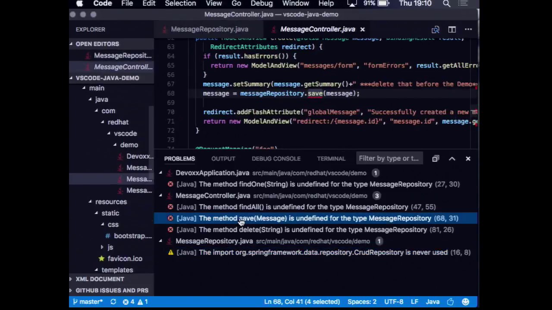
Task: Click line number 68 in the editor gutter
Action: click(x=170, y=93)
